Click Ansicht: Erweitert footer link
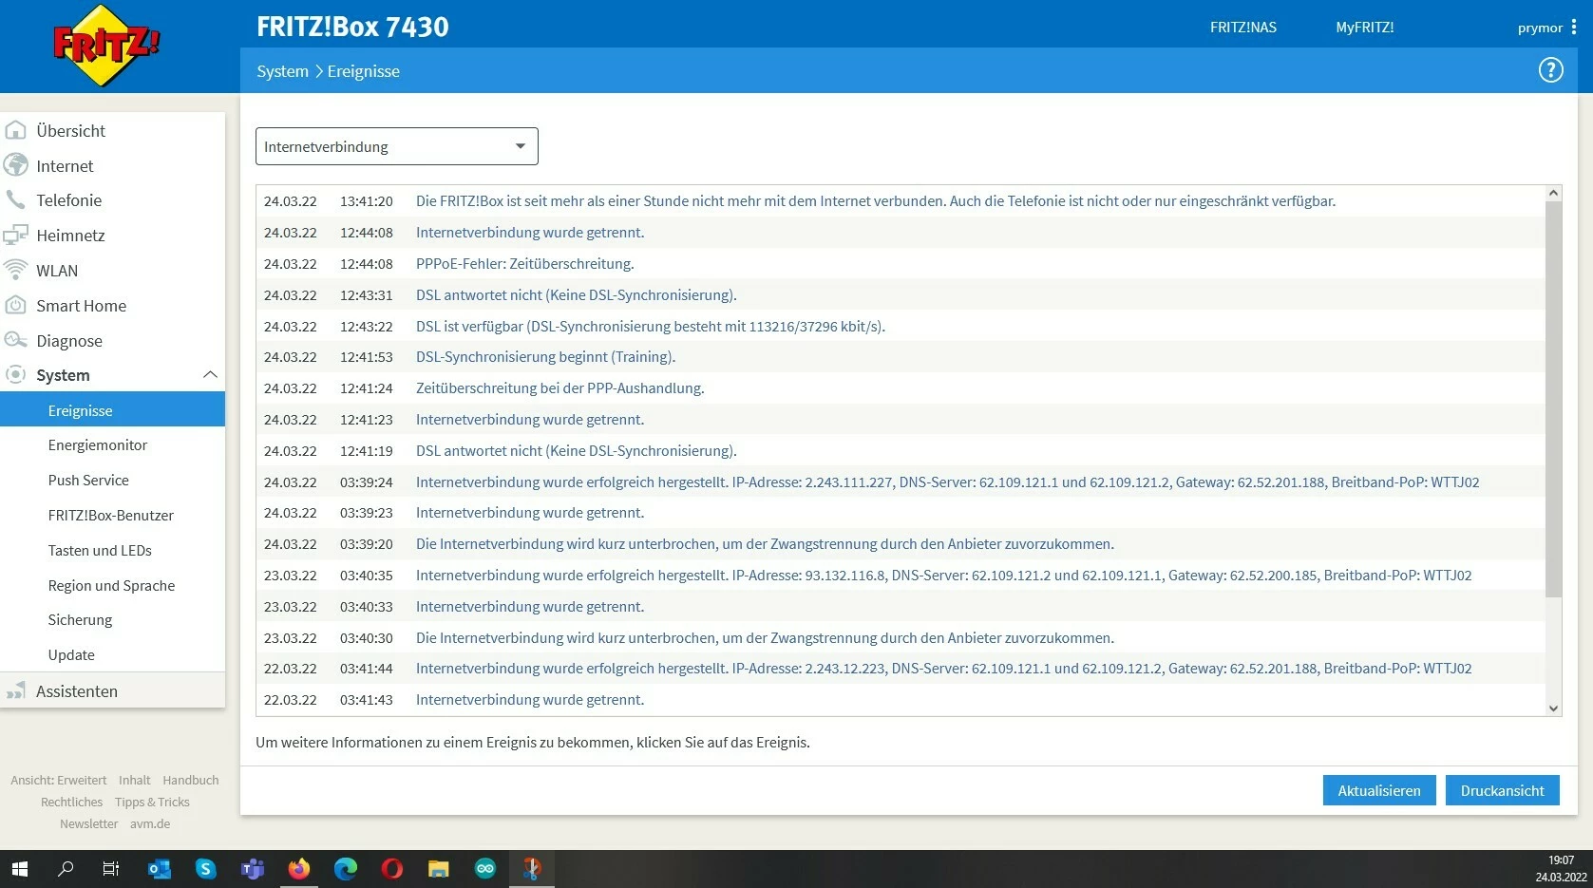The height and width of the screenshot is (888, 1593). pyautogui.click(x=59, y=780)
